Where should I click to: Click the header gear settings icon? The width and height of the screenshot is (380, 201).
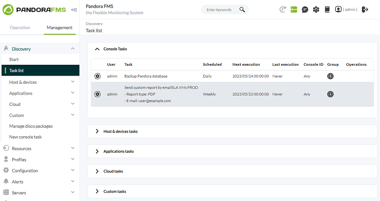[316, 9]
